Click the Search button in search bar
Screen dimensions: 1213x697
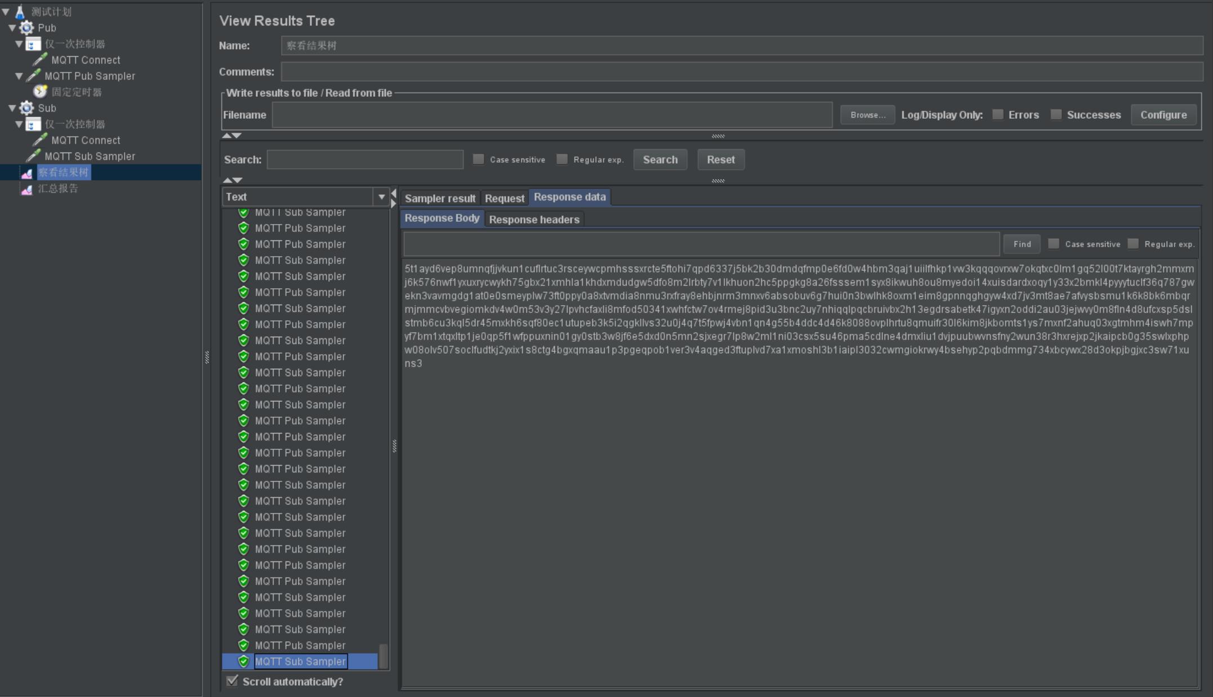pos(660,159)
